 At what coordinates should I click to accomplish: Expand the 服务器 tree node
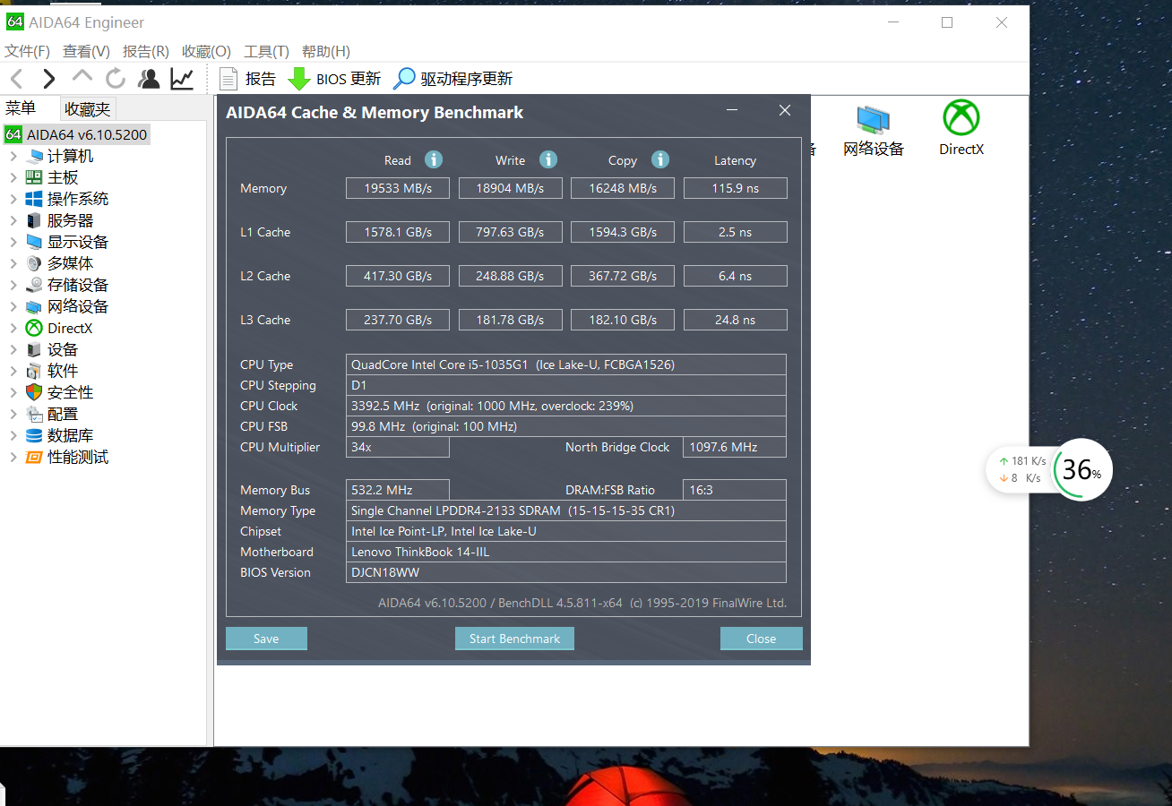[x=13, y=221]
